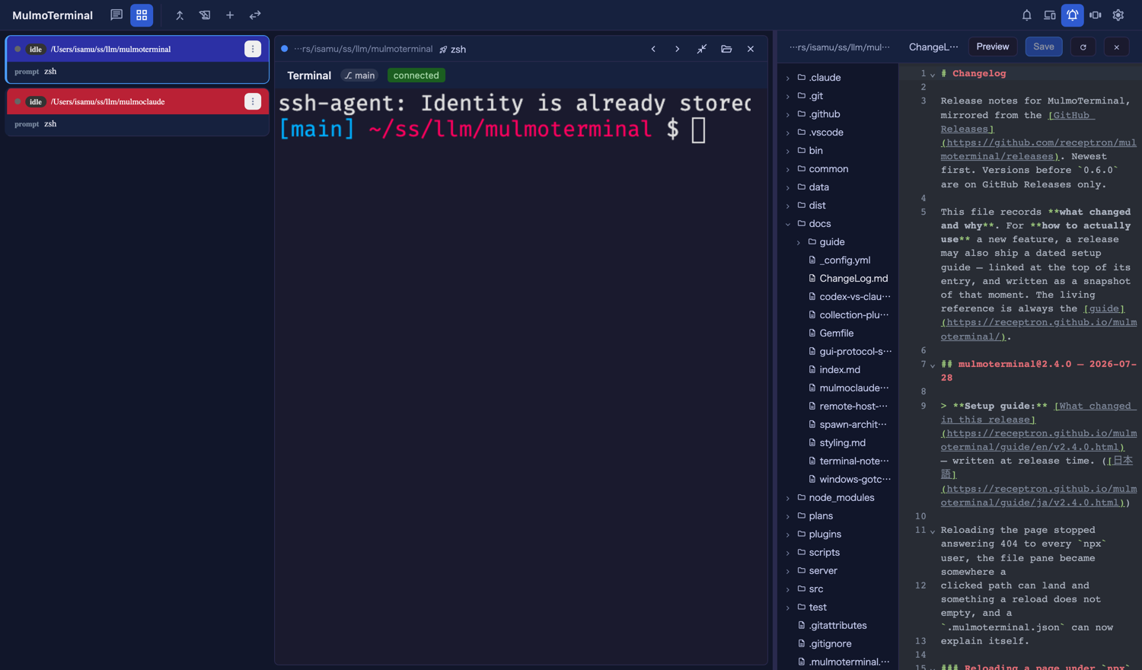Image resolution: width=1142 pixels, height=670 pixels.
Task: Open the chat view icon
Action: pyautogui.click(x=116, y=15)
